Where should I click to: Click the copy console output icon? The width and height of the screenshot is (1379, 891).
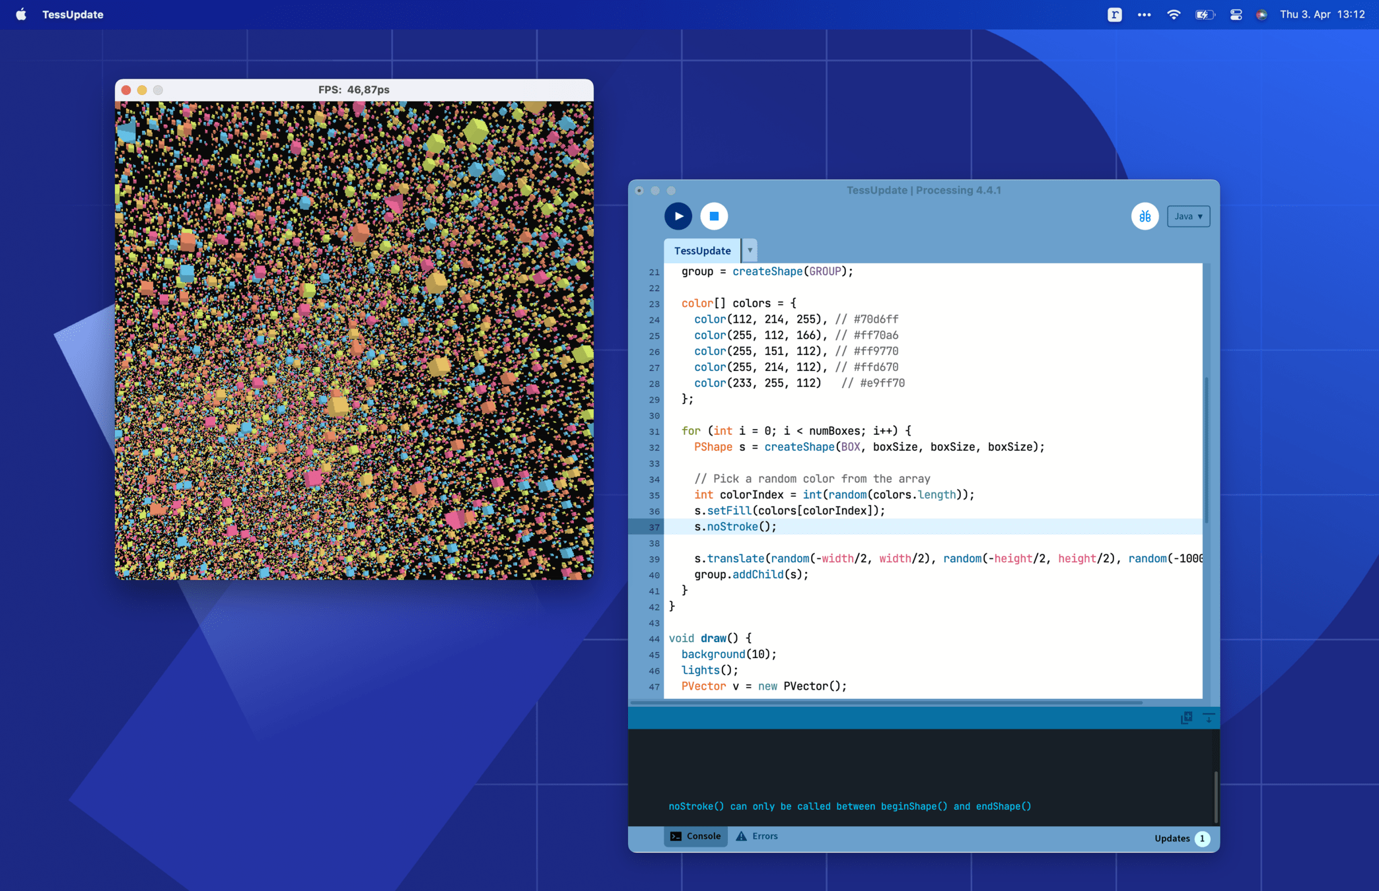coord(1186,717)
